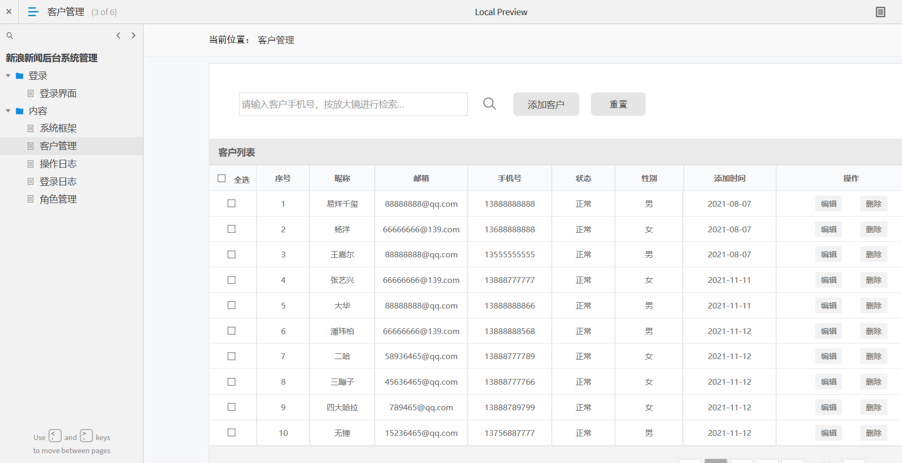Delete customer 易烊千玺 via 删除 button
Viewport: 902px width, 463px height.
(x=873, y=204)
